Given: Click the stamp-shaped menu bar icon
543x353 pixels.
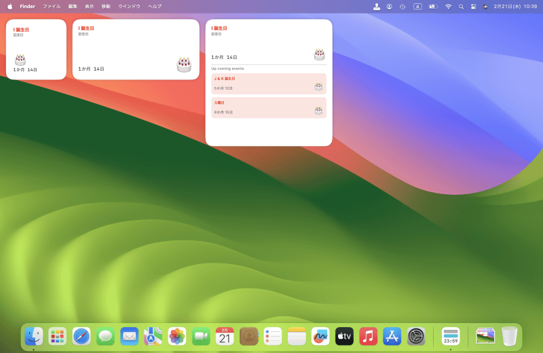Looking at the screenshot, I should pyautogui.click(x=377, y=7).
